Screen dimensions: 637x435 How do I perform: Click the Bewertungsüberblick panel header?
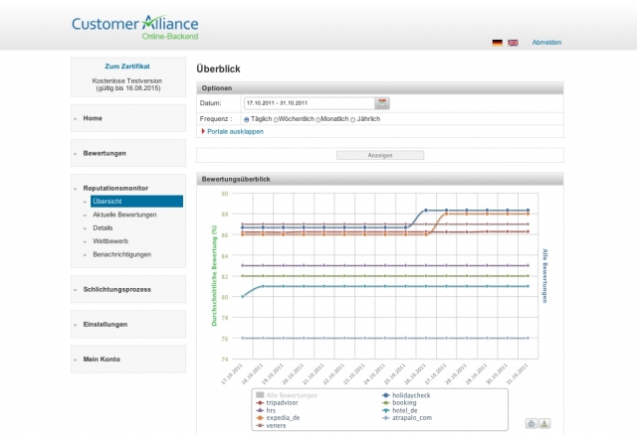tap(380, 179)
